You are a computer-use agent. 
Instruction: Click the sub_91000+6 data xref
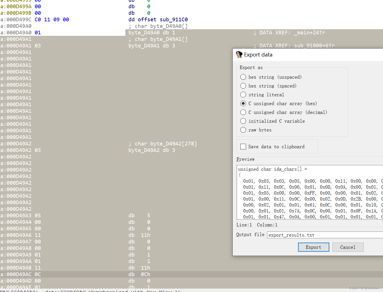314,46
